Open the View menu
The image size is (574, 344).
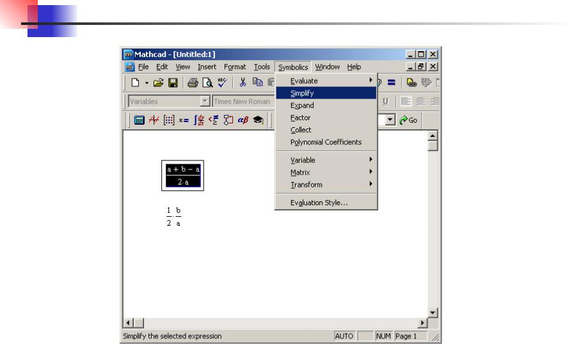click(x=182, y=67)
